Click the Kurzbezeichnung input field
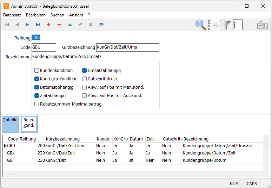The height and width of the screenshot is (188, 272). (x=127, y=48)
